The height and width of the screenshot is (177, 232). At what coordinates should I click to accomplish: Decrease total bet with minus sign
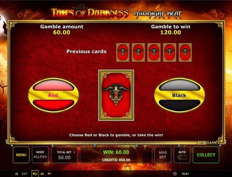coord(54,152)
